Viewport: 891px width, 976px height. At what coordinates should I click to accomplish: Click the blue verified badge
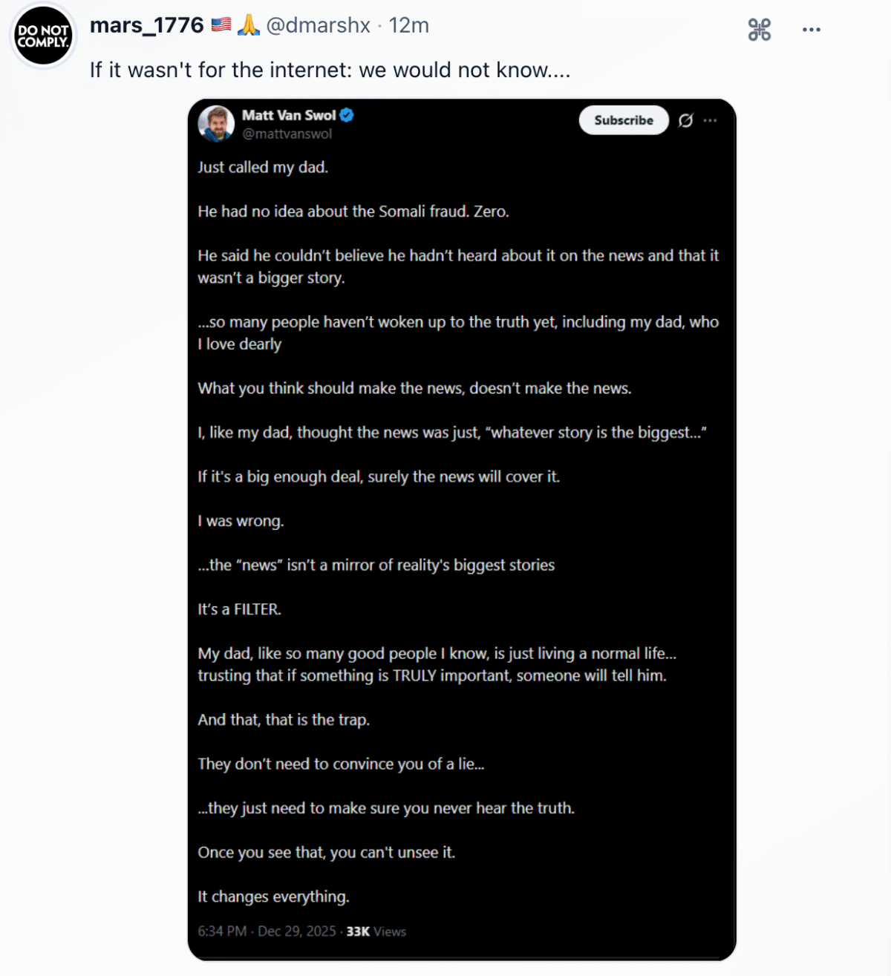point(347,115)
